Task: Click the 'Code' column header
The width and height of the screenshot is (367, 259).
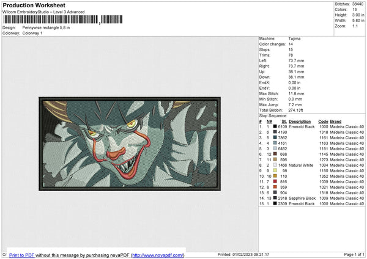Action: click(323, 122)
